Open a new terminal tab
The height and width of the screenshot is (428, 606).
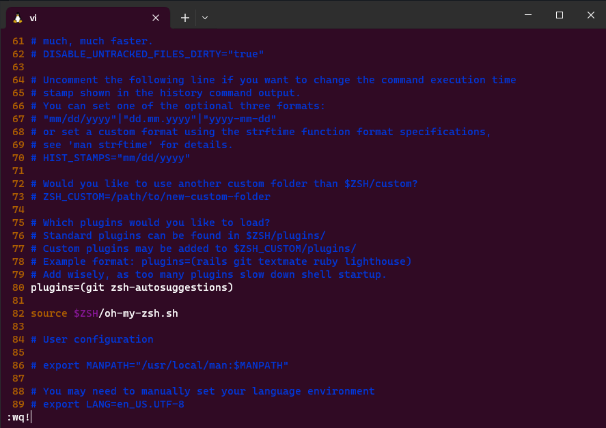tap(185, 18)
